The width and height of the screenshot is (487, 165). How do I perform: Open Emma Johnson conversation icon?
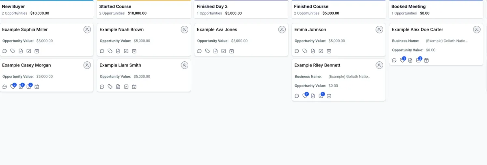[x=297, y=51]
